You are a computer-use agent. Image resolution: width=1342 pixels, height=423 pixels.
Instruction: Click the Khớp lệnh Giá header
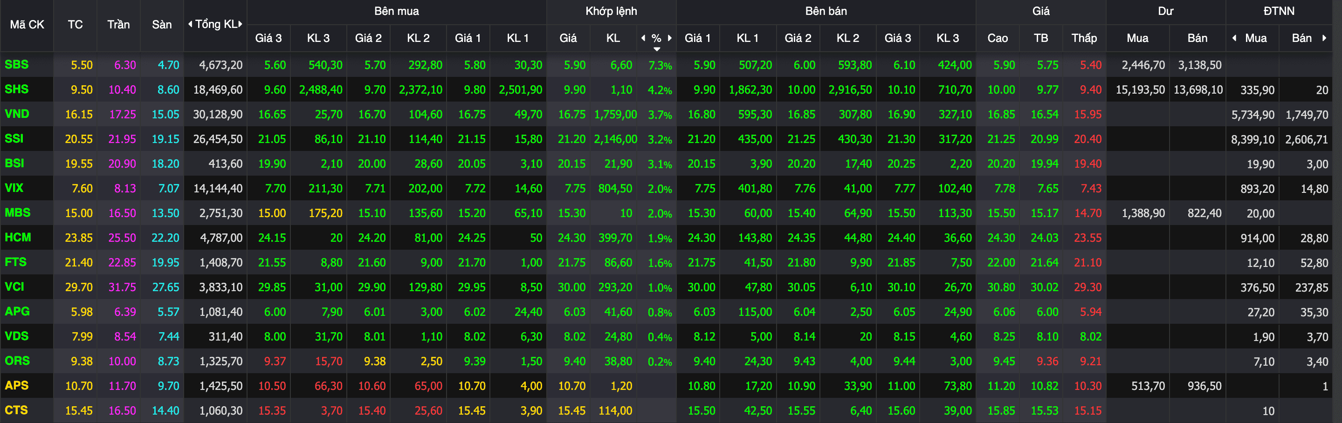pos(568,38)
